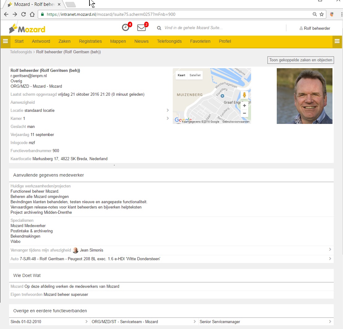Open the right hamburger menu icon
Screen dimensions: 343x329
click(337, 41)
